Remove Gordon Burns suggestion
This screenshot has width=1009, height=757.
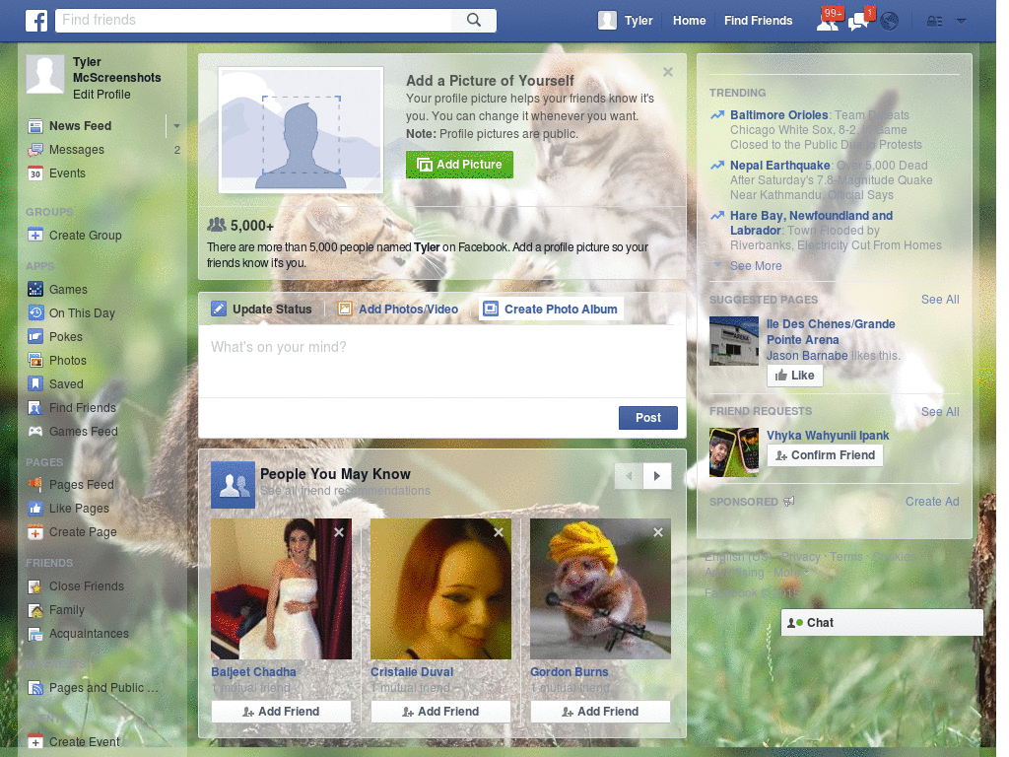pos(658,532)
